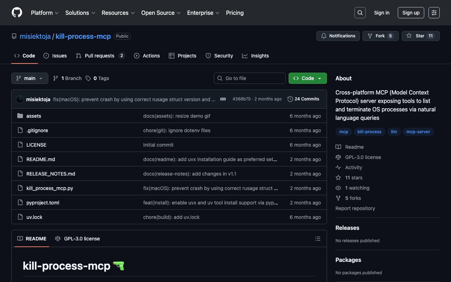Screen dimensions: 451x282
Task: Click the GitHub logo icon
Action: 17,13
